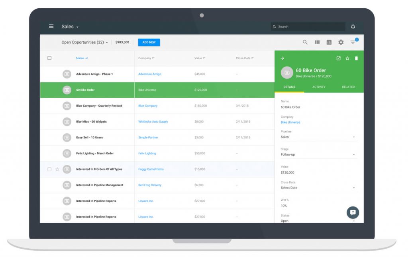Check the box for Interested In 8 Orders row
The image size is (408, 257).
coord(49,169)
